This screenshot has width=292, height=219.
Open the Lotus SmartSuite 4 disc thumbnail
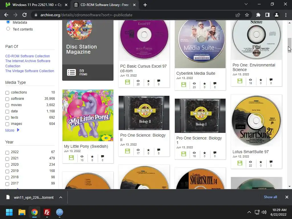pyautogui.click(x=200, y=179)
